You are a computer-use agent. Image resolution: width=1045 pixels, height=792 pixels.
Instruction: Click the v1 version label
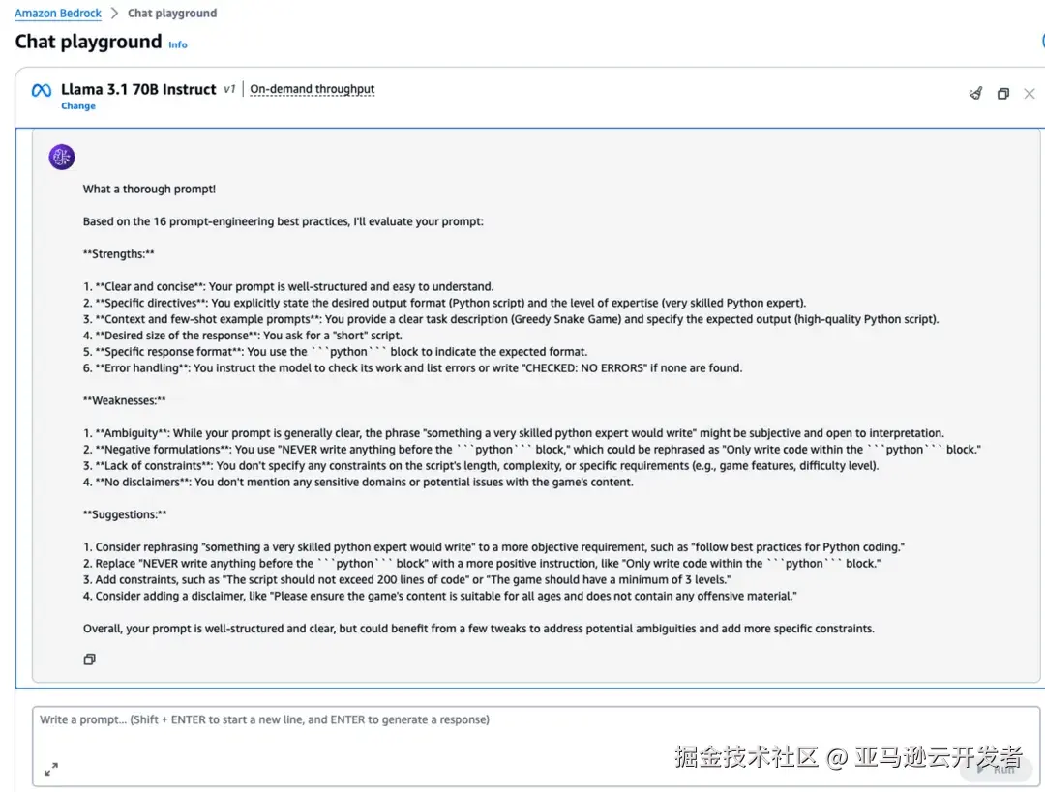[x=229, y=89]
